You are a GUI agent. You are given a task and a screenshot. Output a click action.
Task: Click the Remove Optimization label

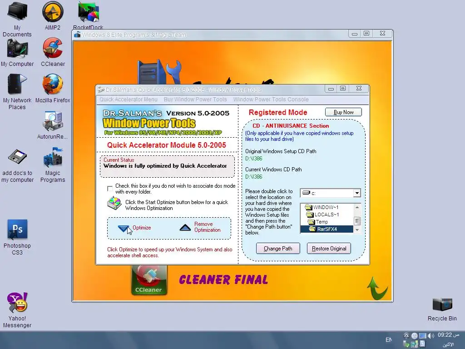click(207, 227)
